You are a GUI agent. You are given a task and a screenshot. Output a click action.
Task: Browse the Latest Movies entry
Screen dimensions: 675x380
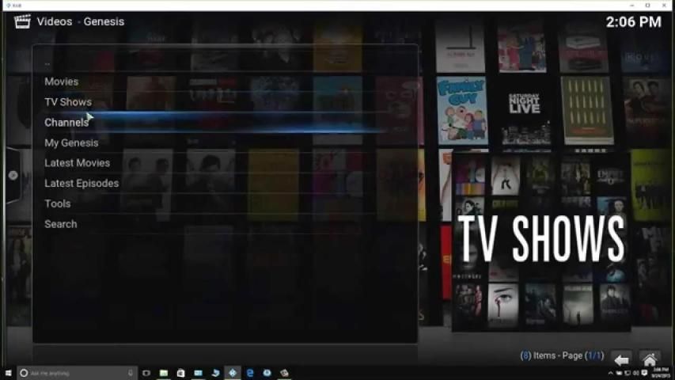[x=77, y=163]
